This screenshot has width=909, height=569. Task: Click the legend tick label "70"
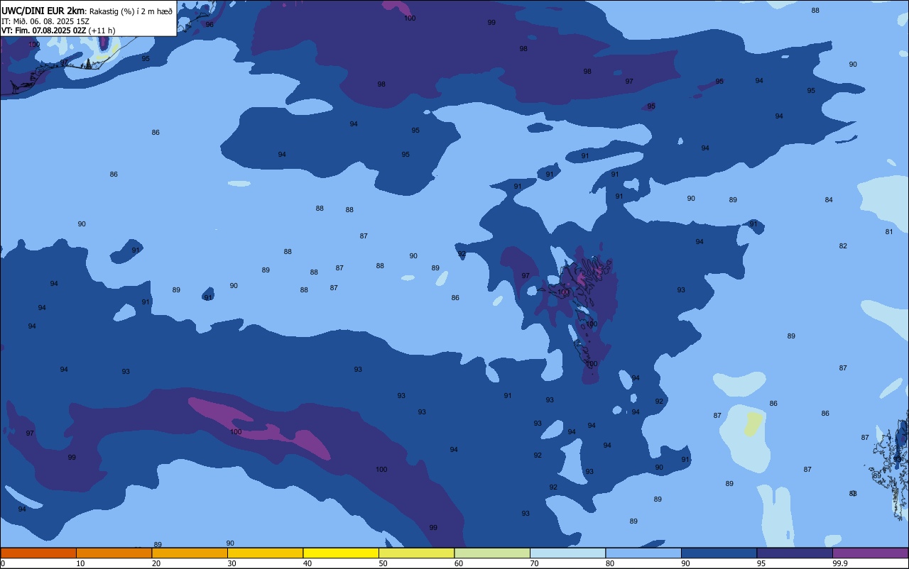click(x=534, y=563)
